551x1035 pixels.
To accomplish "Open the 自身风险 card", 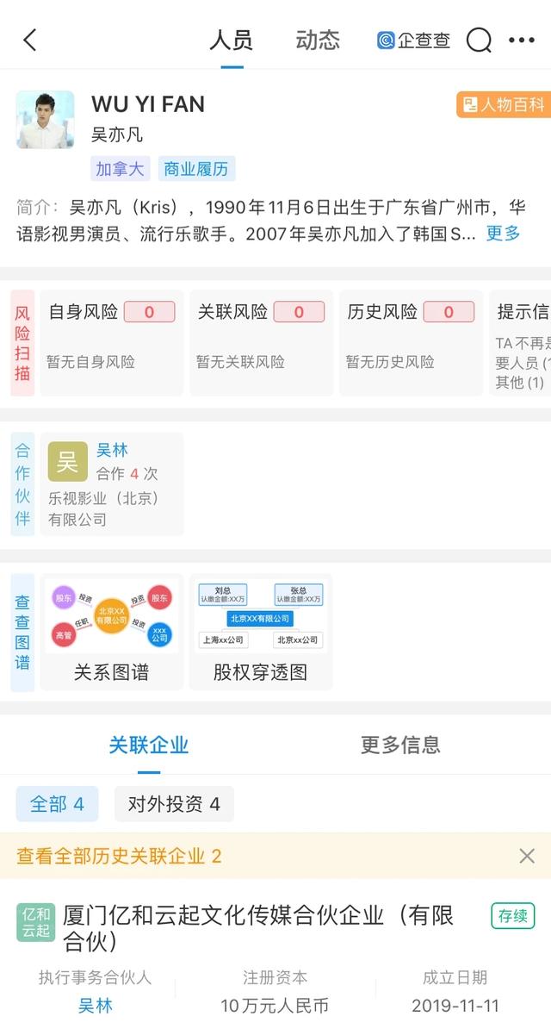I will tap(112, 343).
